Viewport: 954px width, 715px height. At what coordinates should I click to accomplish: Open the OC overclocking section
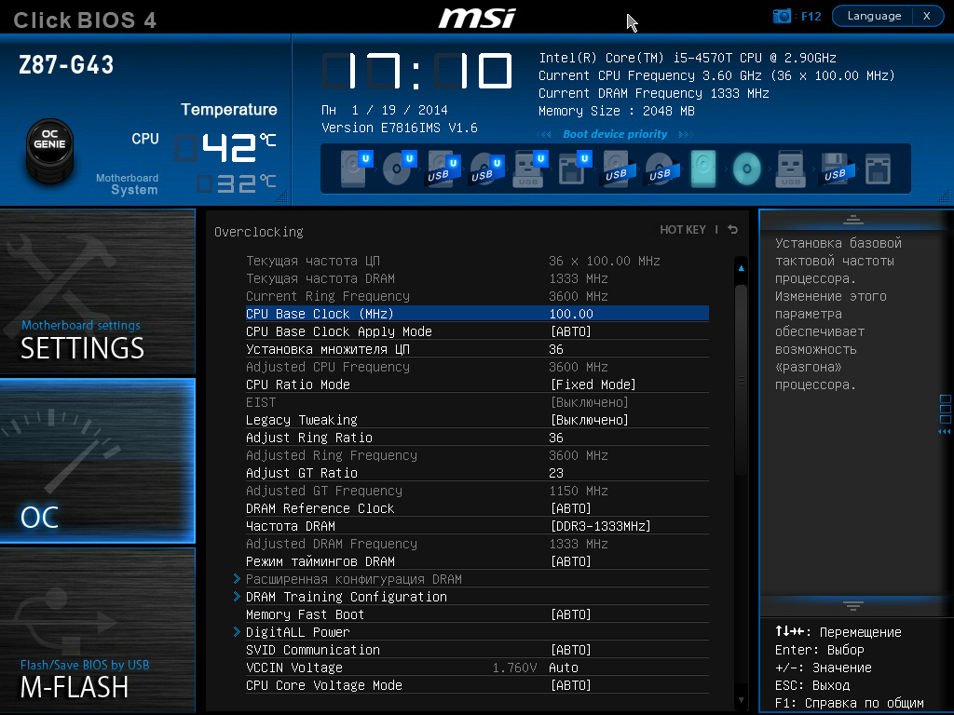point(97,461)
